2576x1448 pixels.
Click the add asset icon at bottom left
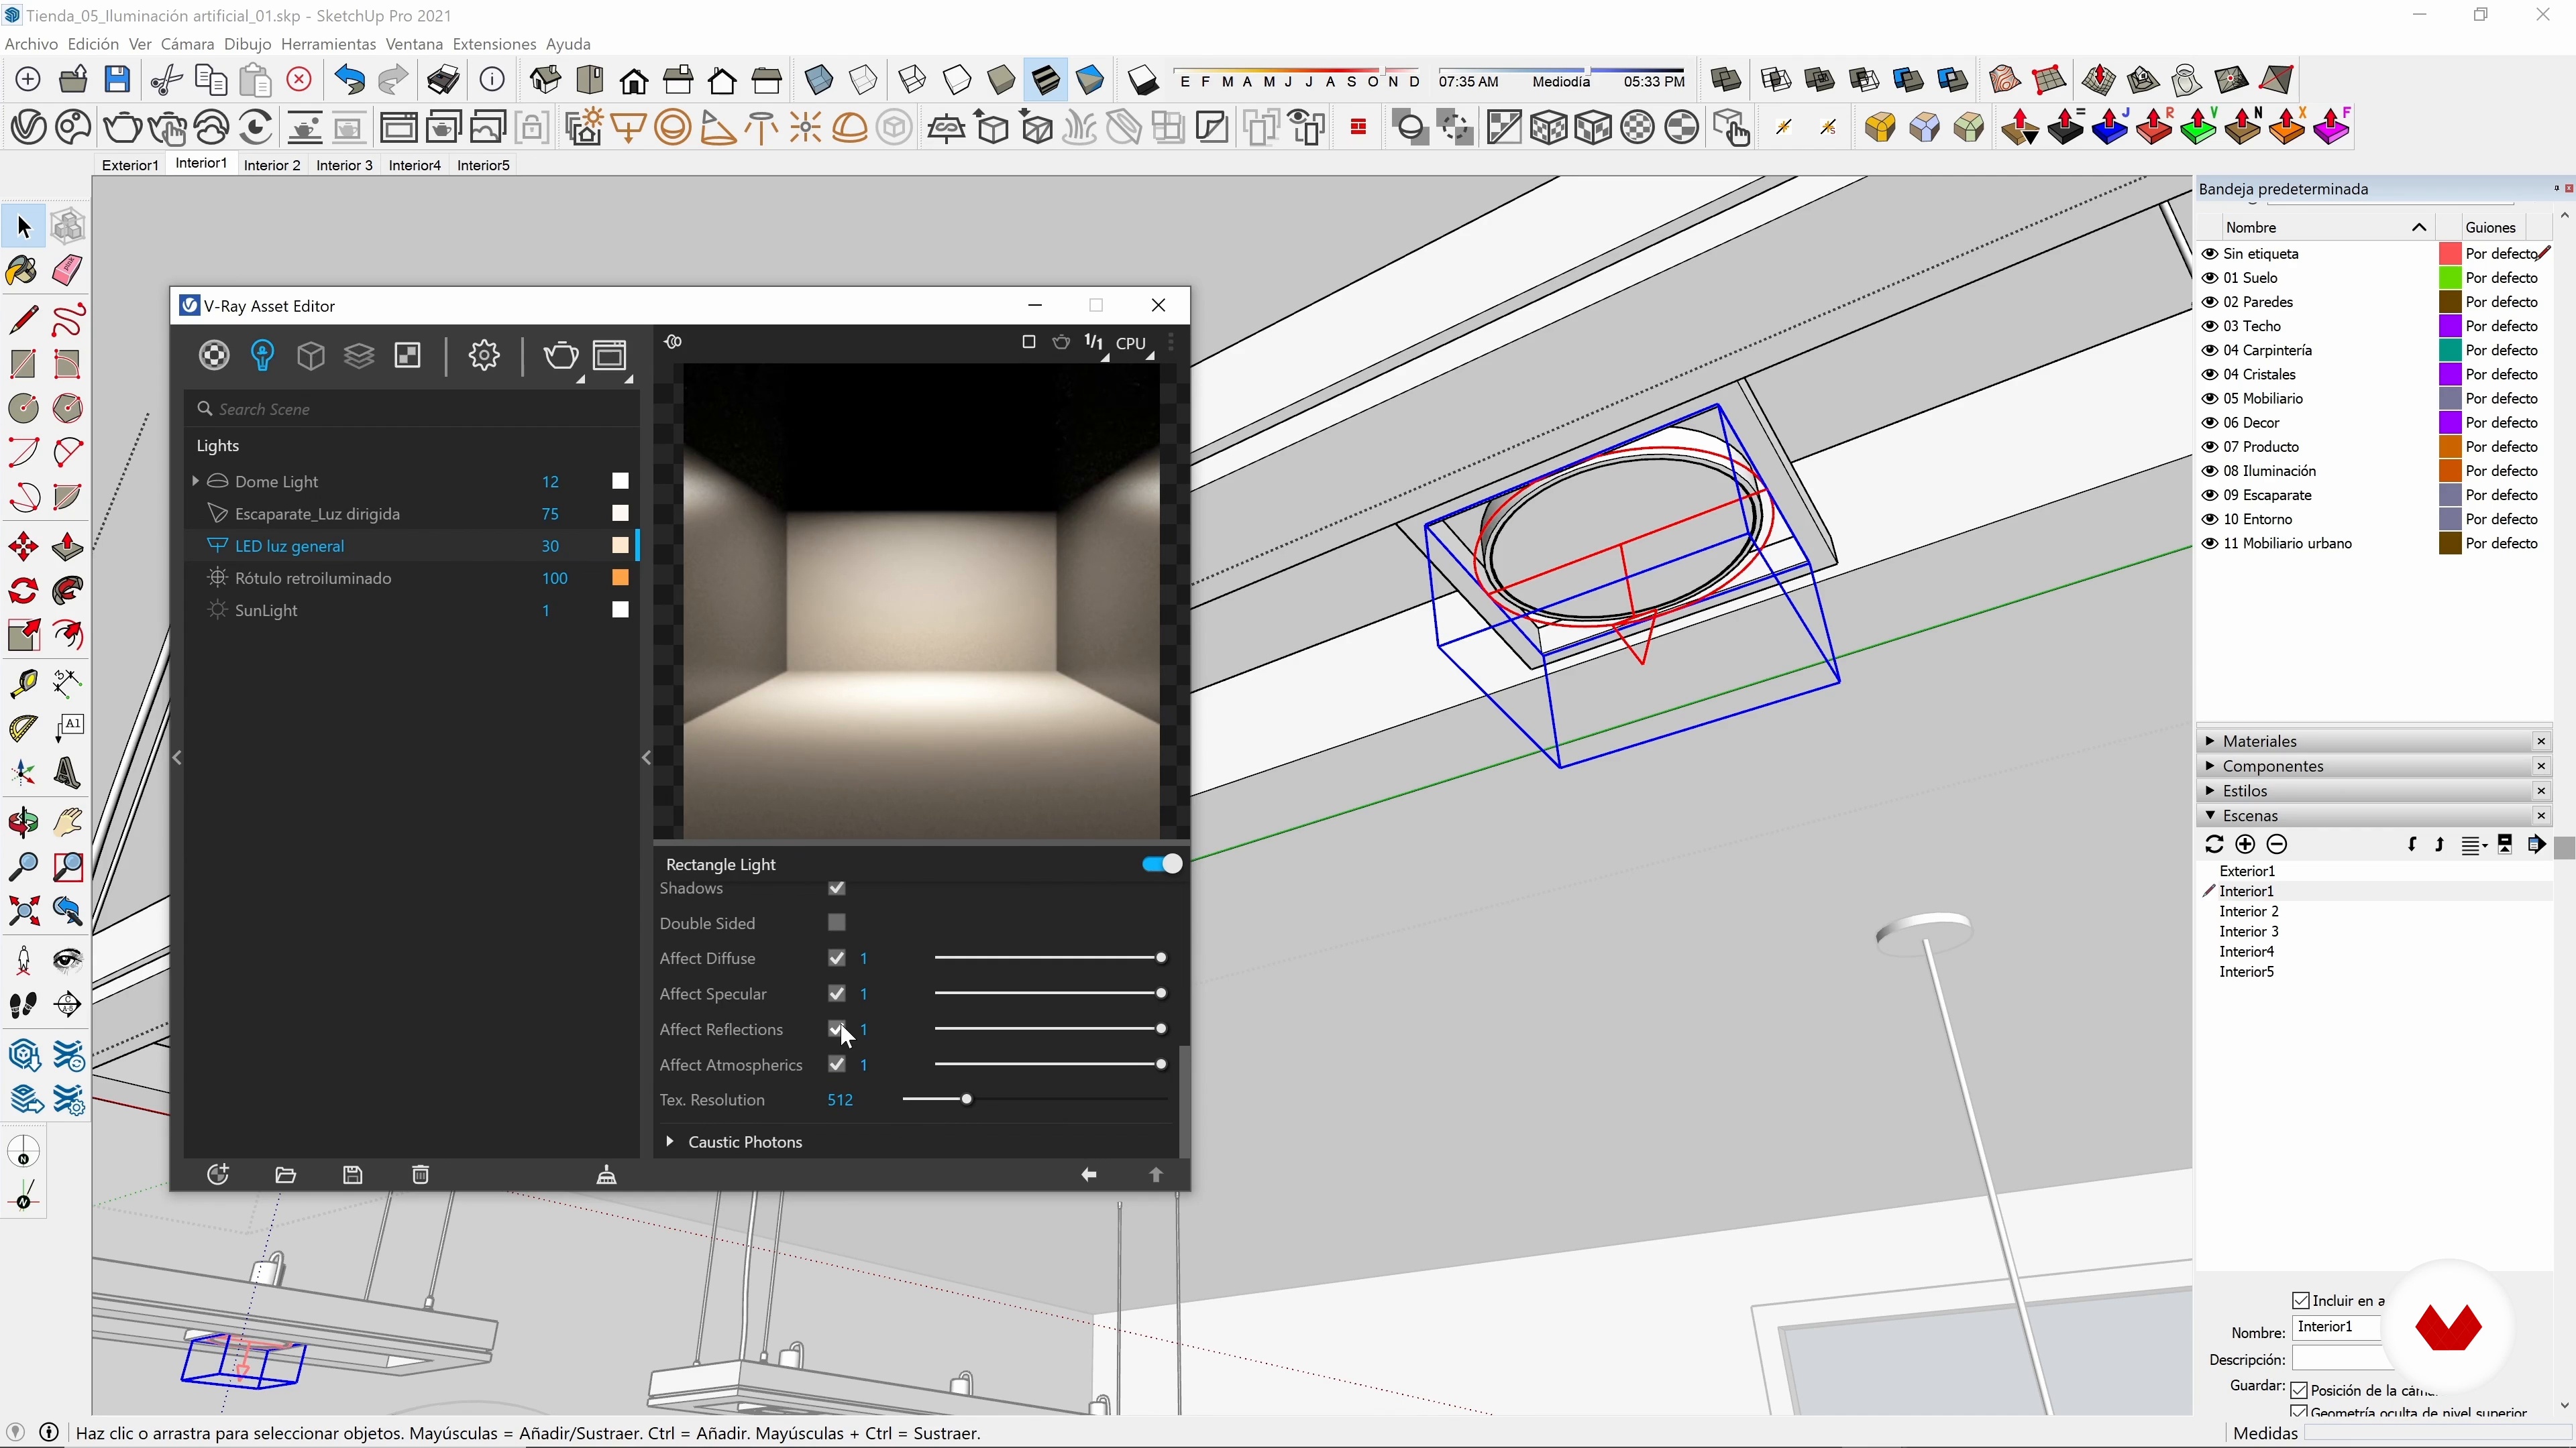(218, 1174)
